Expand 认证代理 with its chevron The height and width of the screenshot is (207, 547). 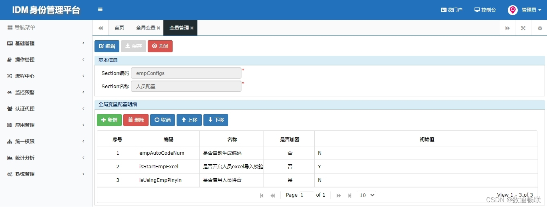[x=83, y=109]
